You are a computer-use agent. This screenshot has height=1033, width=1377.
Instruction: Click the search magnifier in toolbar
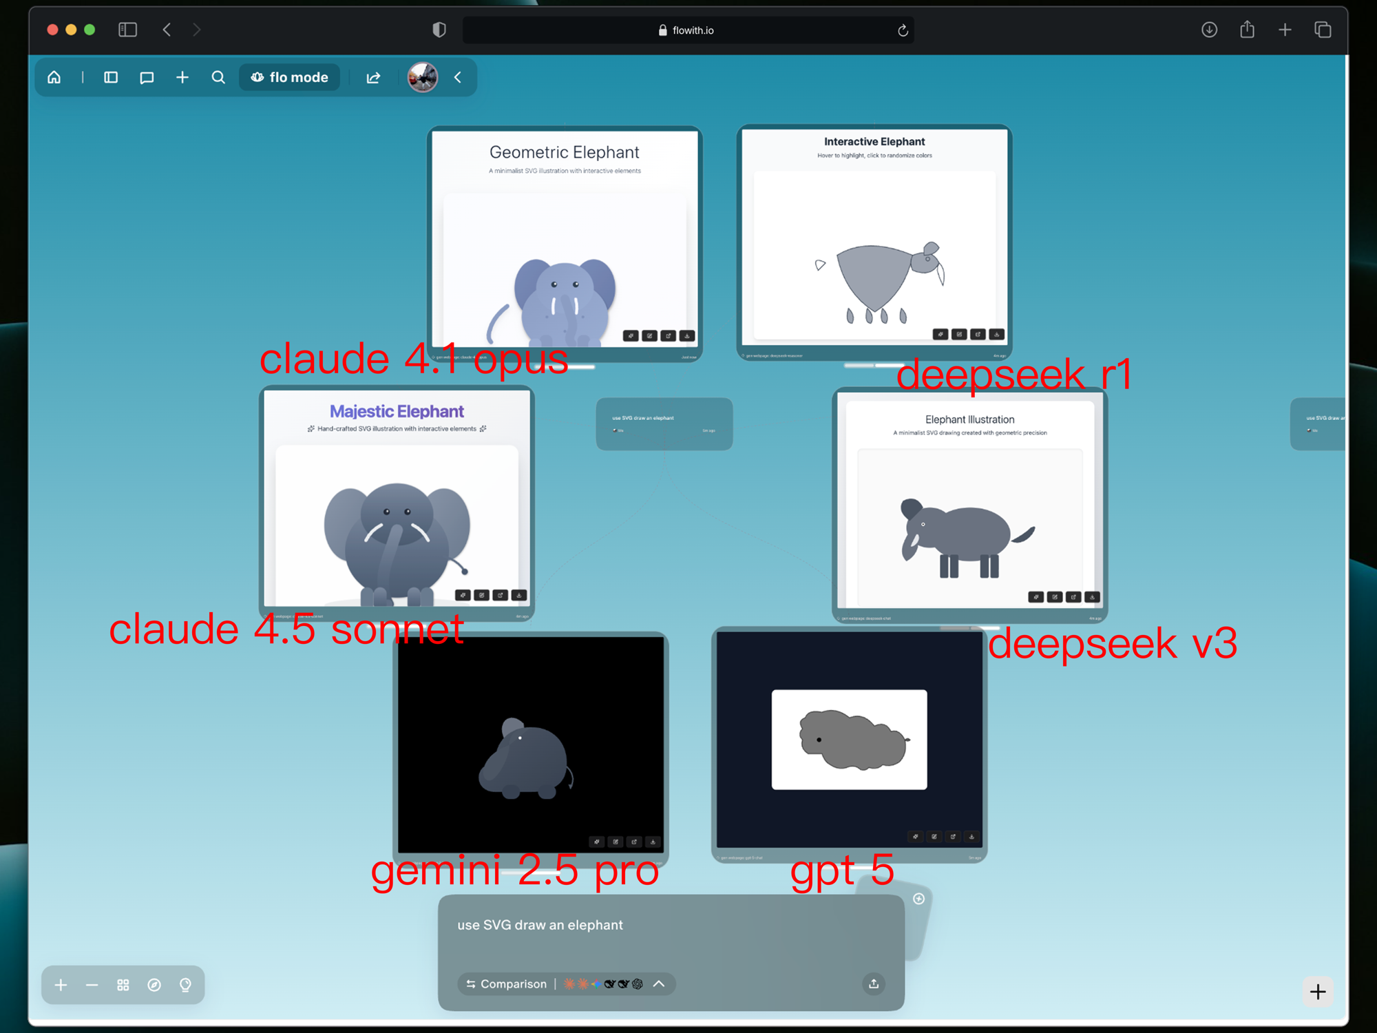point(218,77)
